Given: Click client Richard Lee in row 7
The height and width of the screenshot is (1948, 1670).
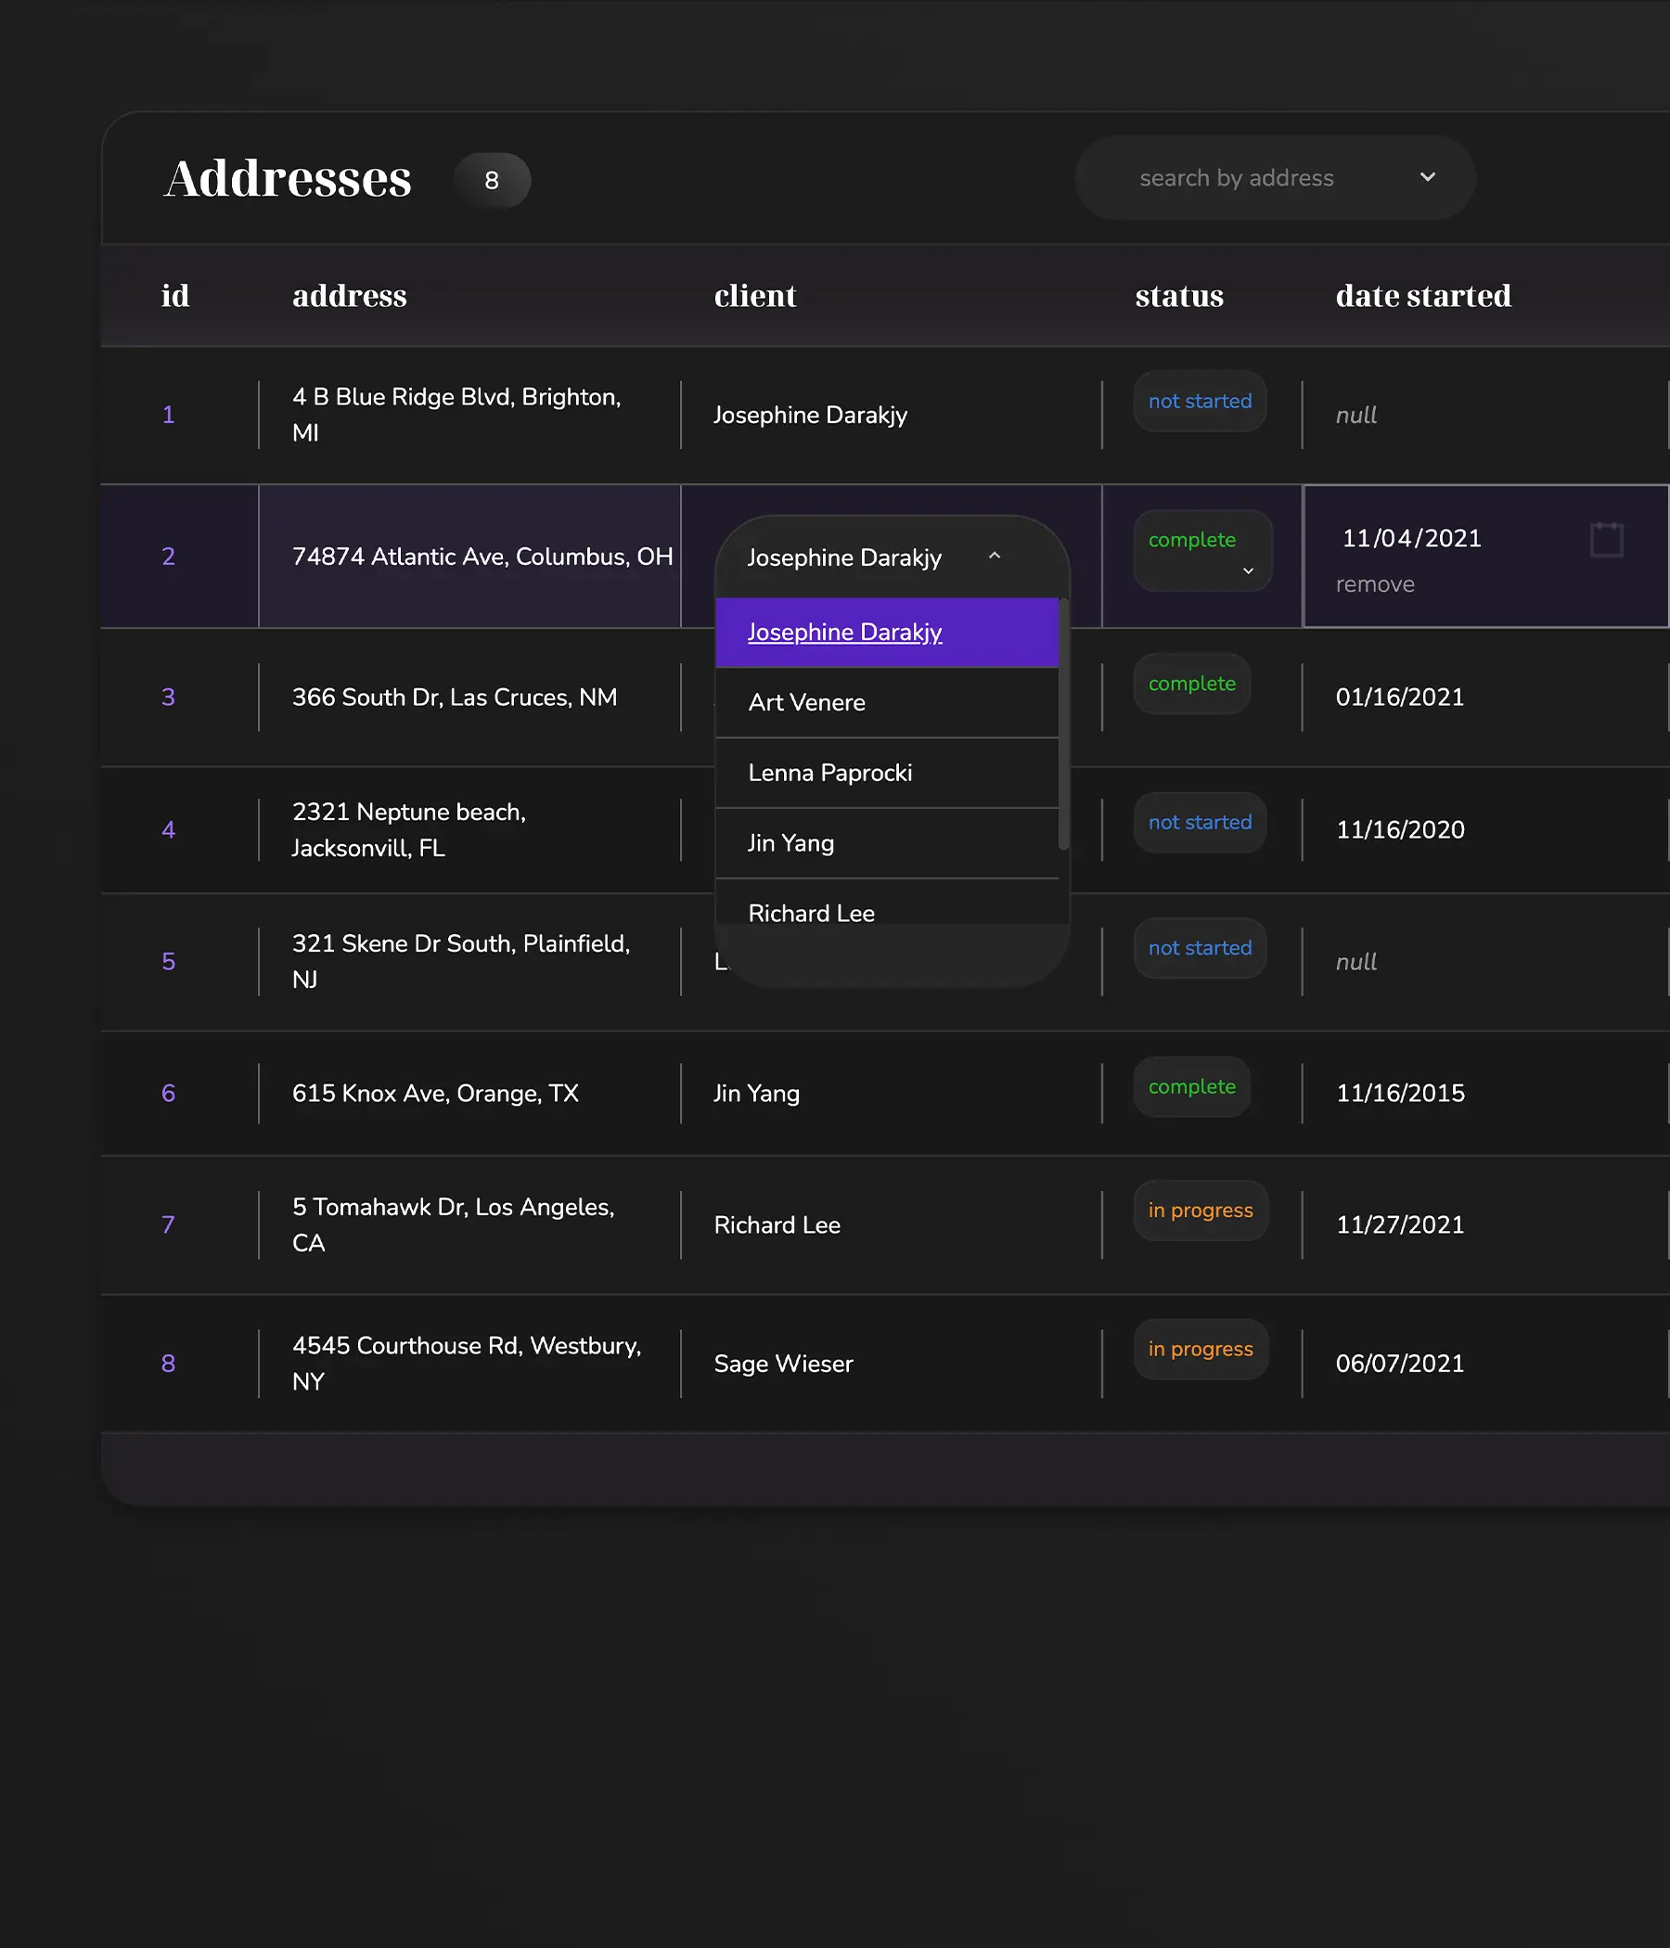Looking at the screenshot, I should click(x=777, y=1225).
